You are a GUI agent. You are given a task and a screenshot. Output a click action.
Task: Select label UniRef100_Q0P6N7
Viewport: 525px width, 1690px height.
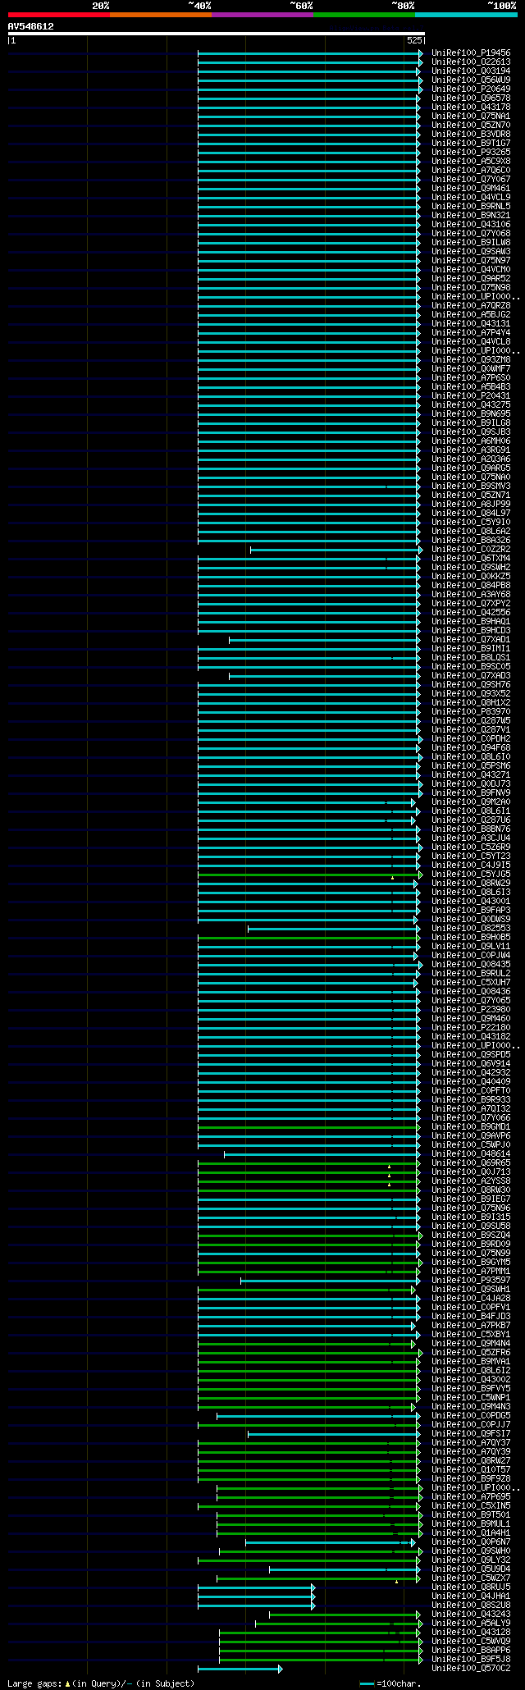tap(471, 1542)
